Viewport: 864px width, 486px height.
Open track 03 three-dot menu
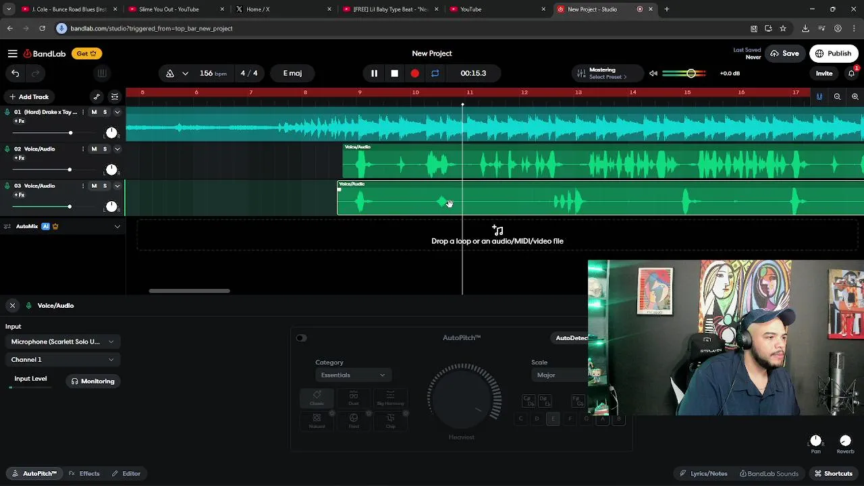click(x=83, y=186)
